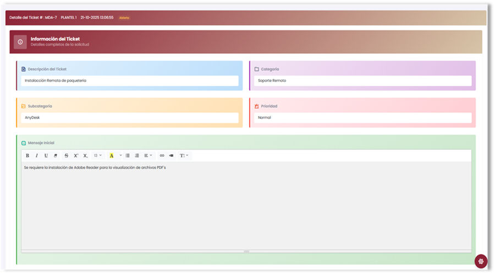
Task: Open the font size 13 dropdown
Action: [97, 156]
